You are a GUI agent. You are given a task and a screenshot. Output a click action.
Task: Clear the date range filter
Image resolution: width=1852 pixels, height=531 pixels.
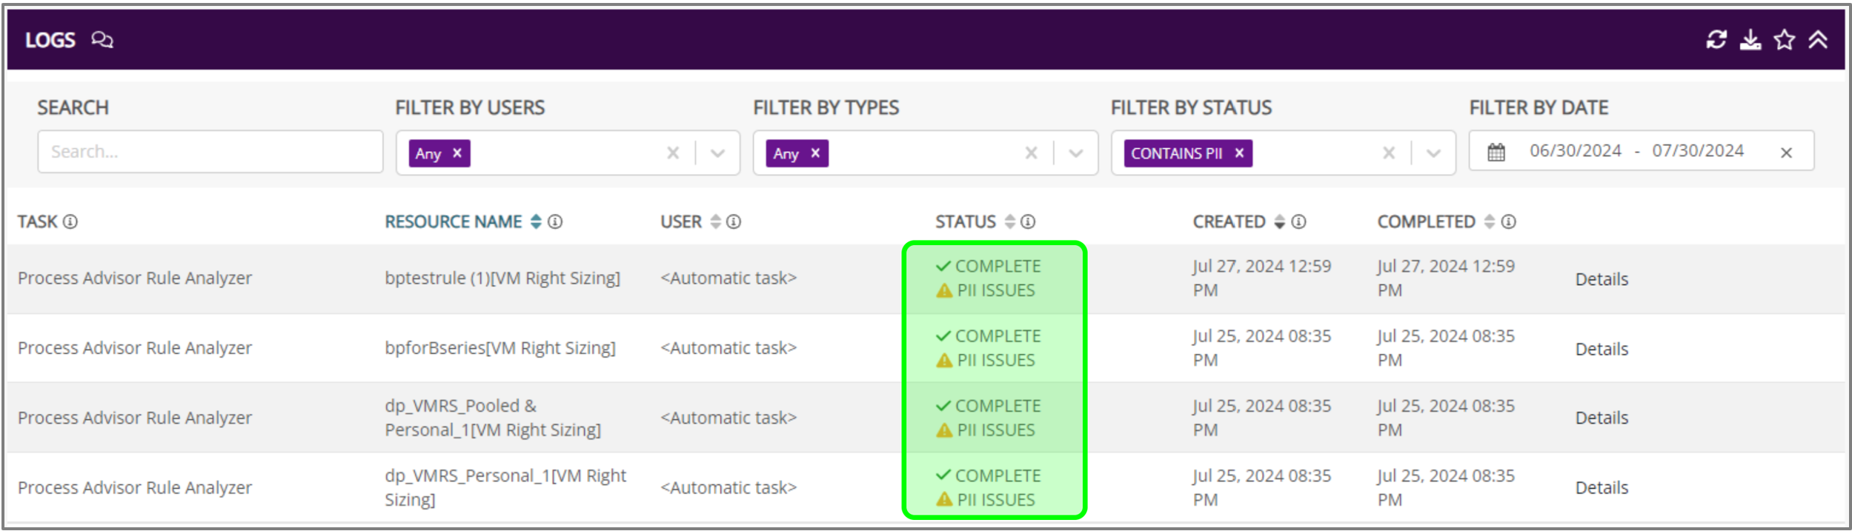point(1786,153)
